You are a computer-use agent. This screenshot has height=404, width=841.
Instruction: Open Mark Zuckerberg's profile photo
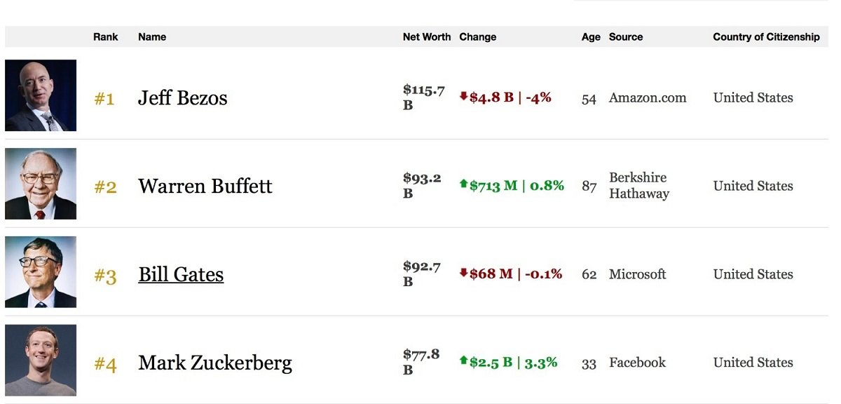pos(41,361)
